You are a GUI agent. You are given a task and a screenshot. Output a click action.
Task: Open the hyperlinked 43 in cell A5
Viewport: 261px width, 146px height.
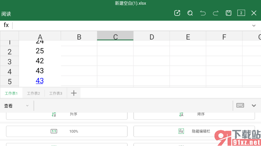click(x=40, y=81)
